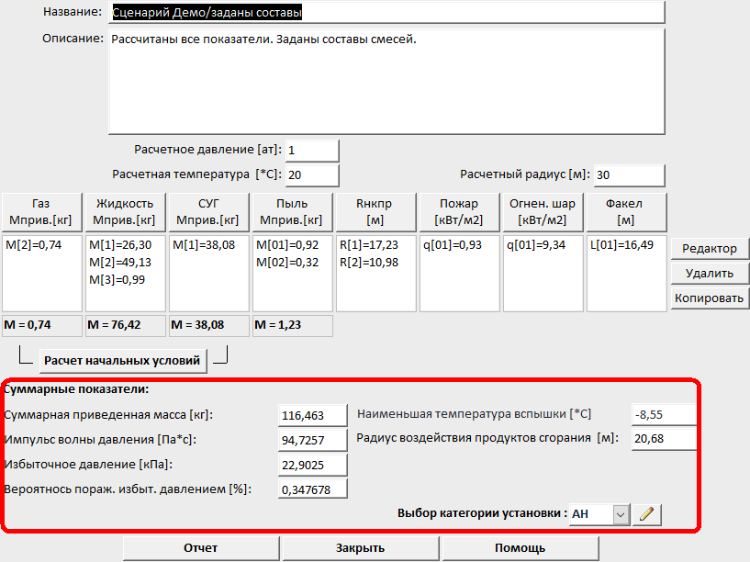Select M[2]=0,74 entry in Газ list
The width and height of the screenshot is (750, 562).
point(34,245)
